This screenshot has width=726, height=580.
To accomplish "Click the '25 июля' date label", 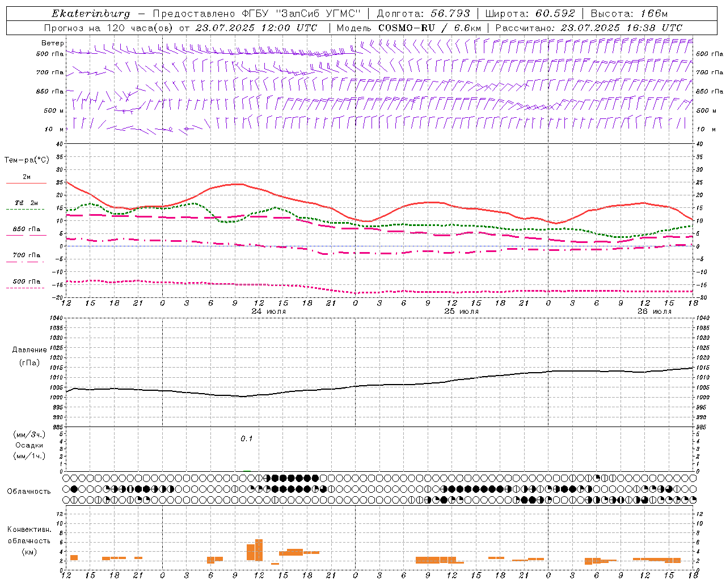I will point(462,312).
